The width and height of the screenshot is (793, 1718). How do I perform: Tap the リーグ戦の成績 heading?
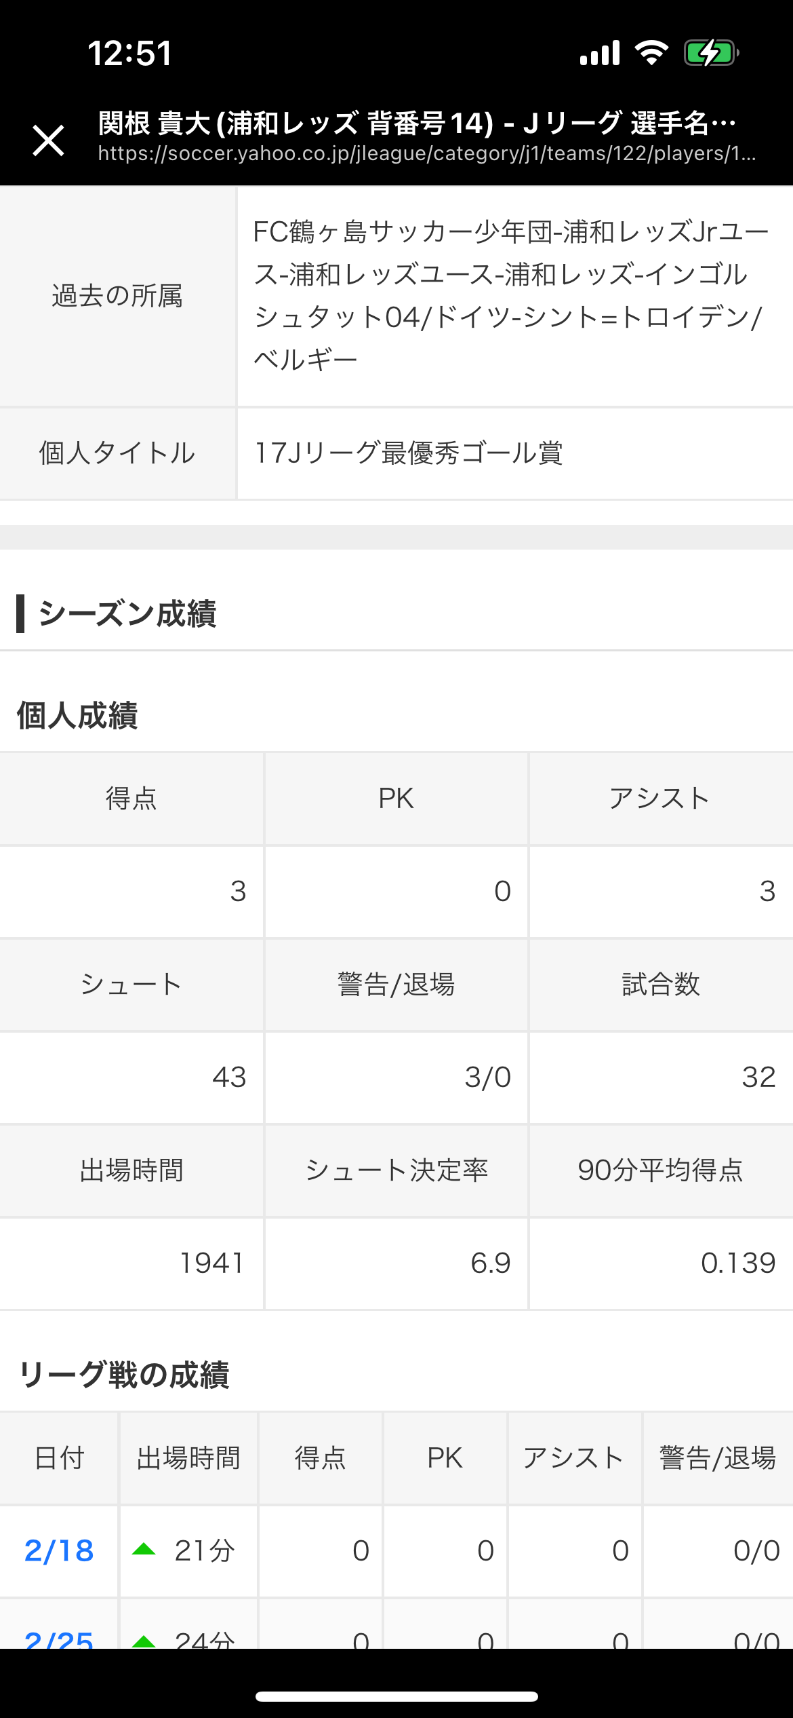pos(125,1375)
